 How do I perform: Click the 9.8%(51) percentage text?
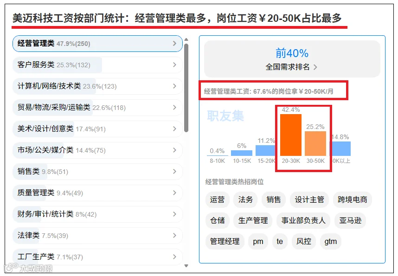(55, 172)
